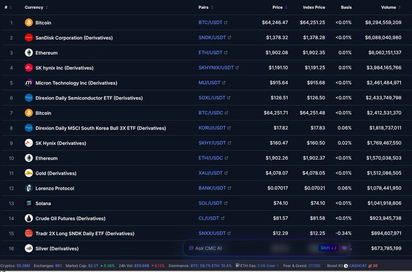Click the SK hynix Inc logo icon
This screenshot has height=272, width=412.
click(x=28, y=68)
